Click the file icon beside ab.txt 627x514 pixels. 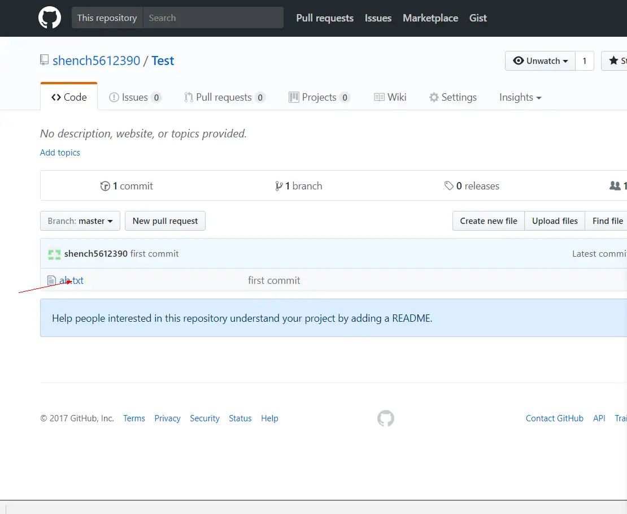click(x=51, y=280)
